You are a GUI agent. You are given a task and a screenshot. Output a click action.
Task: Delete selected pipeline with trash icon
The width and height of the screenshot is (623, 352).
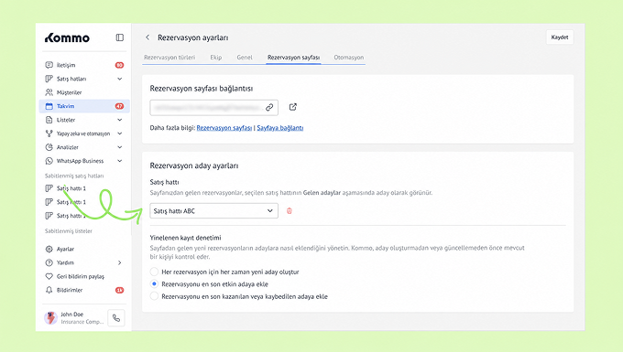click(290, 211)
